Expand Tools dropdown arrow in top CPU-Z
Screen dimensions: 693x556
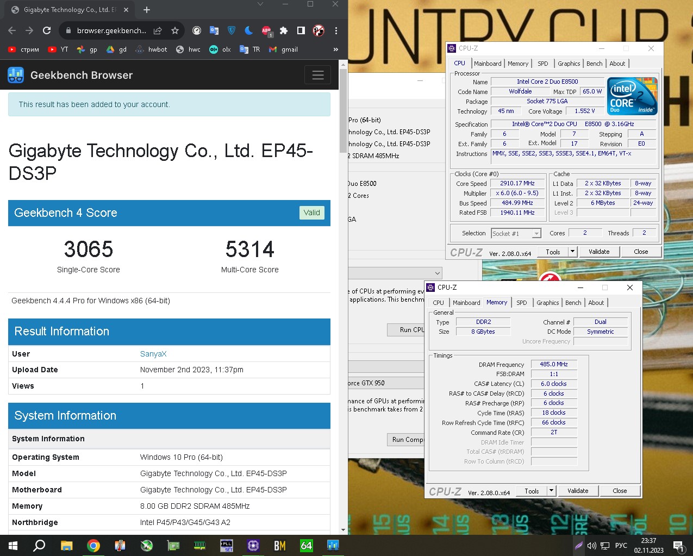tap(572, 252)
